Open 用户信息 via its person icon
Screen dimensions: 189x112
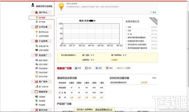pos(37,22)
